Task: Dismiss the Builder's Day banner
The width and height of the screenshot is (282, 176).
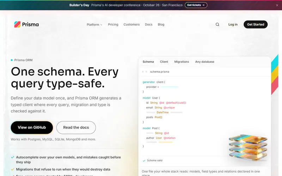Action: pyautogui.click(x=277, y=5)
